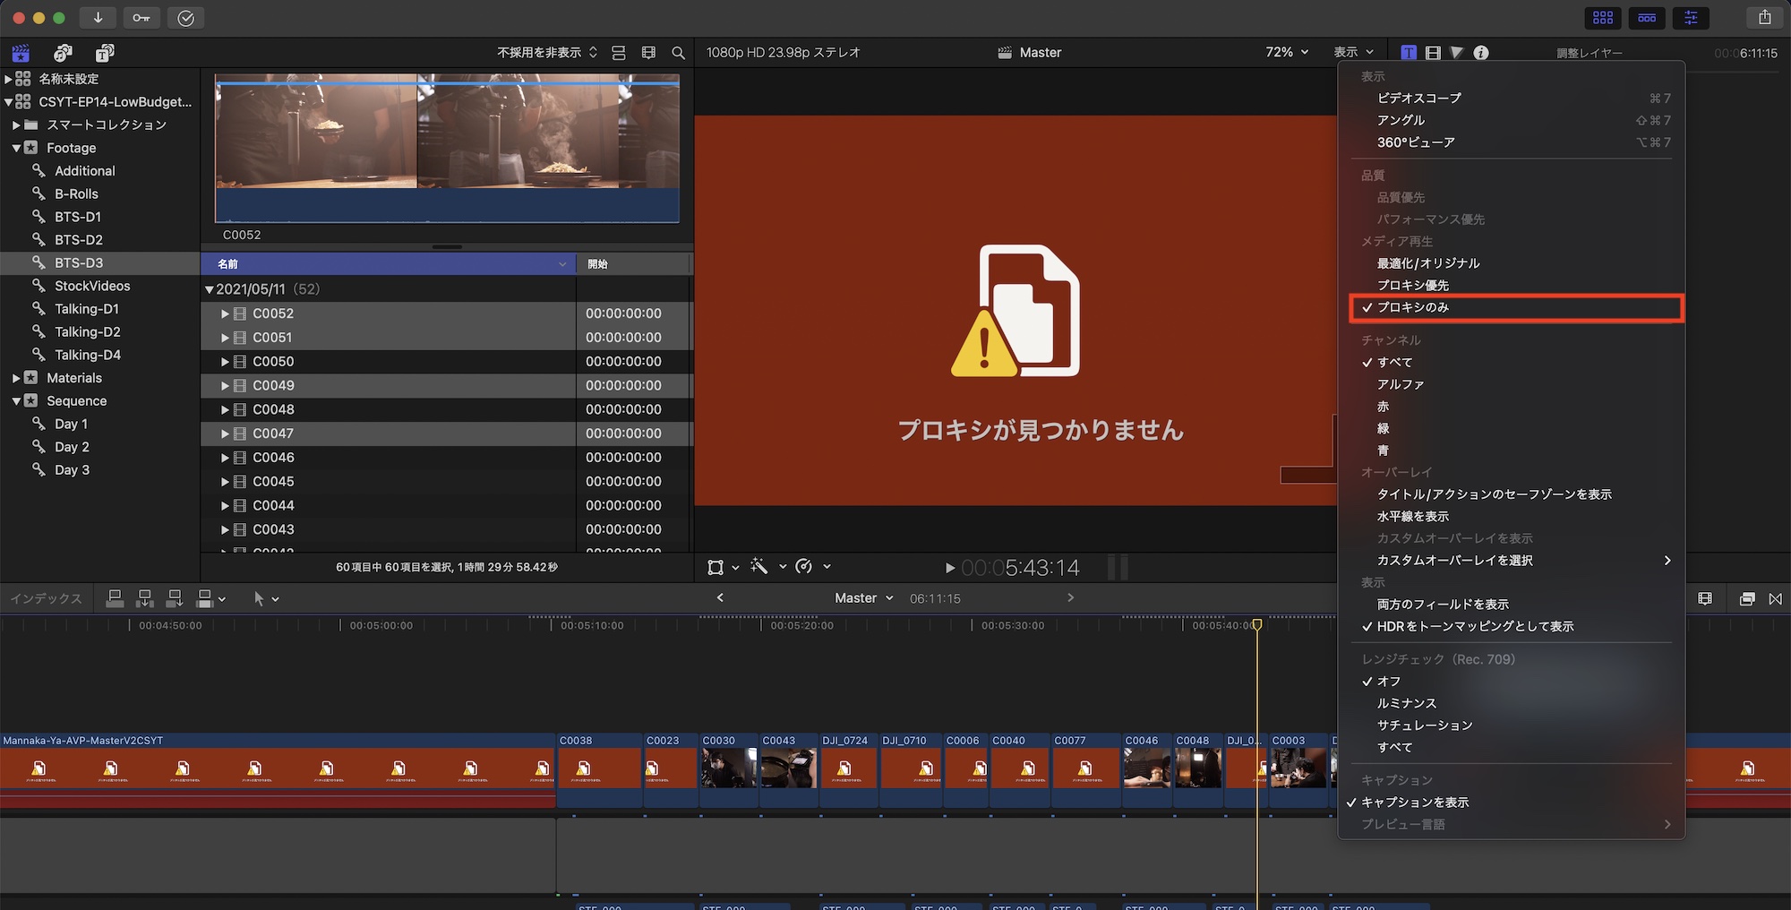Open the keyword editor key icon
The width and height of the screenshot is (1791, 910).
[141, 18]
